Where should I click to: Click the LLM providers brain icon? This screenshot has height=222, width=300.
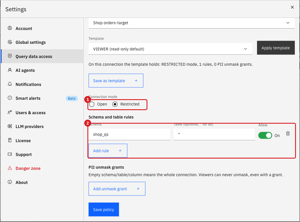pos(10,126)
